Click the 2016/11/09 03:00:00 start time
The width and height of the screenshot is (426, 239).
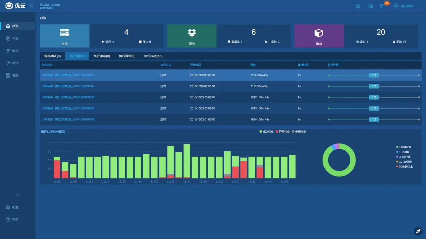pos(202,75)
